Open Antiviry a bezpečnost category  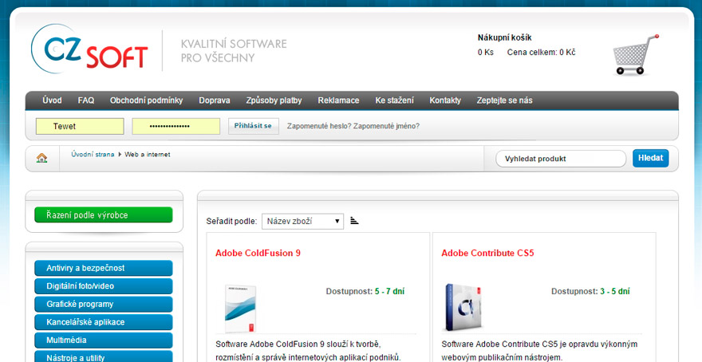click(104, 268)
